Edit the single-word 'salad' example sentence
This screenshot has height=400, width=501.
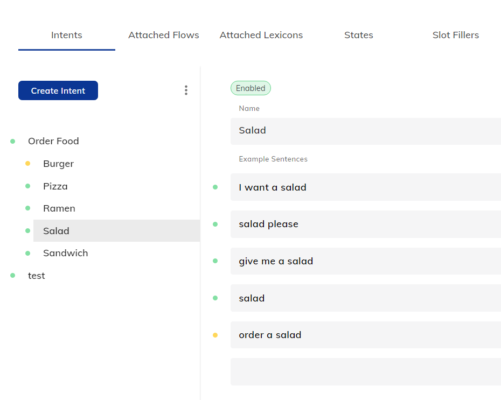click(x=366, y=298)
